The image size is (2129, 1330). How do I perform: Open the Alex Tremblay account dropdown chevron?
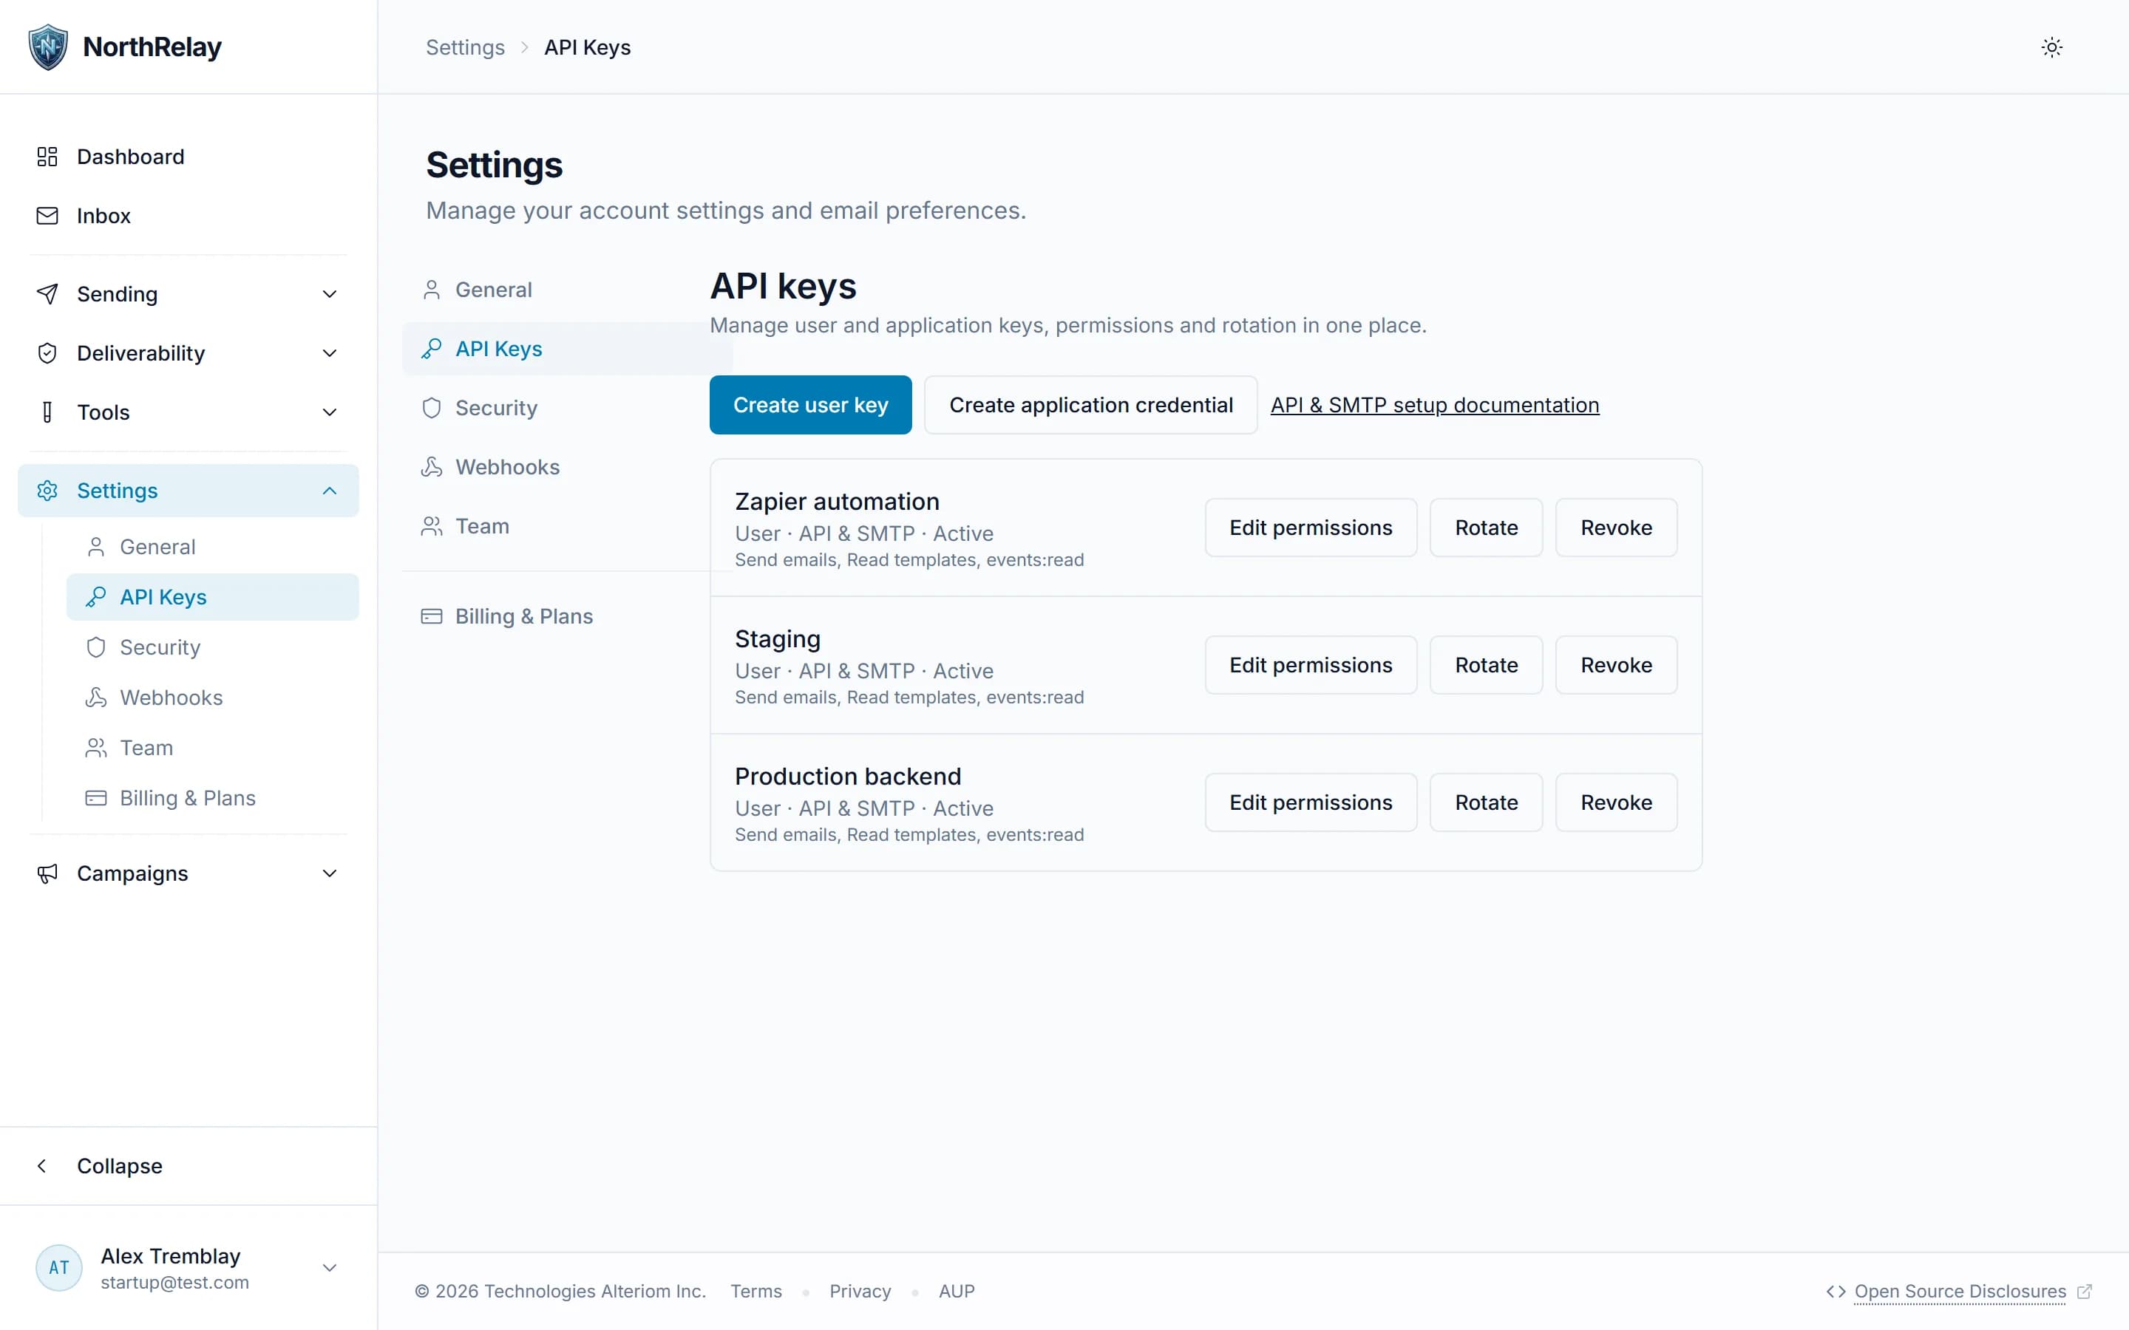pyautogui.click(x=330, y=1267)
